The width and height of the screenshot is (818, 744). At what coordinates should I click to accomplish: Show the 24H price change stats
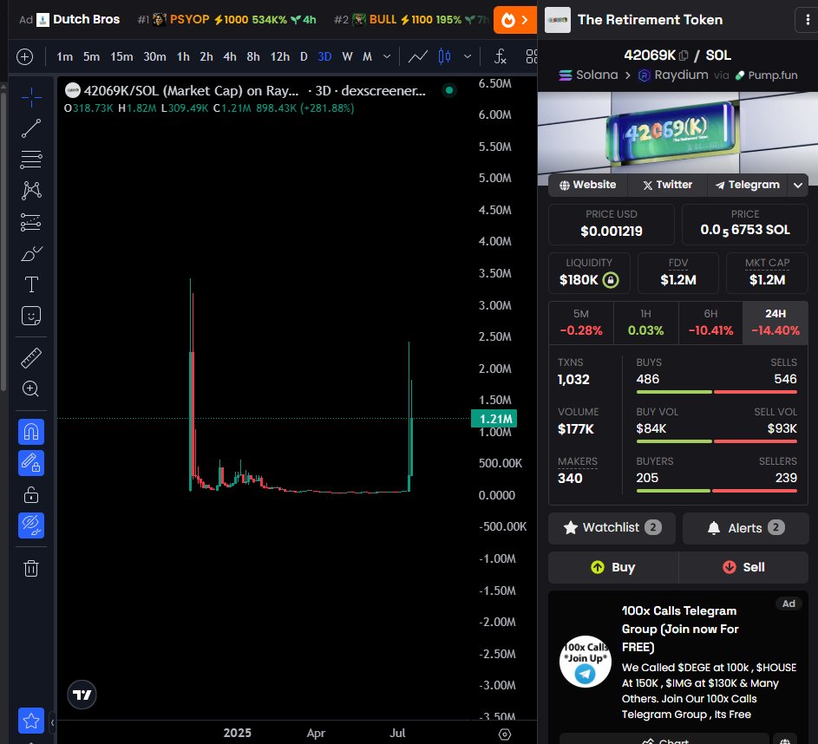pyautogui.click(x=775, y=323)
